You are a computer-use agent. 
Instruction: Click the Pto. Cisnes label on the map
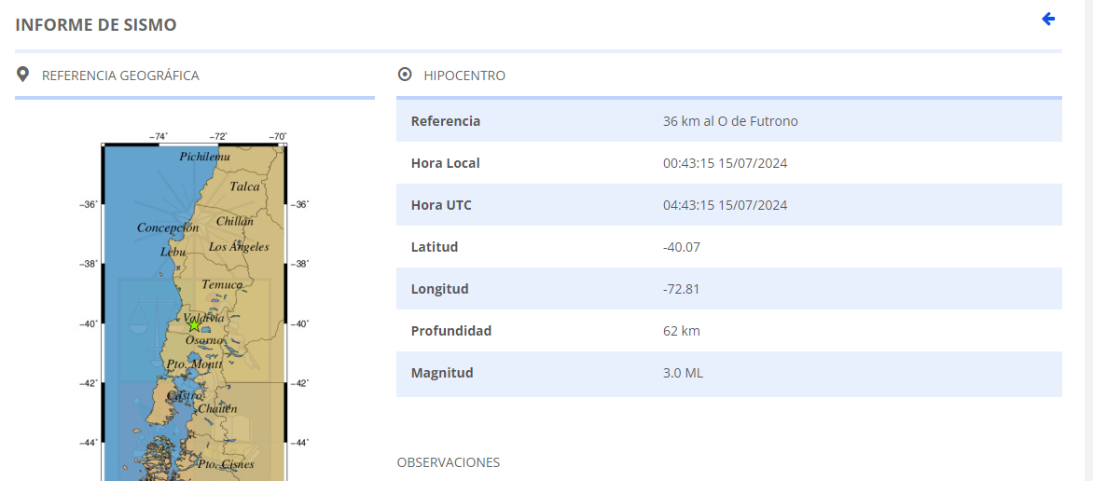pyautogui.click(x=226, y=464)
